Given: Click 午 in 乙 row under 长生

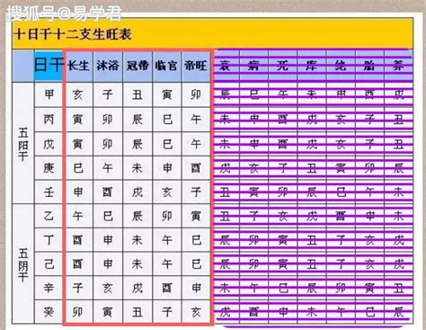Looking at the screenshot, I should pyautogui.click(x=78, y=216).
